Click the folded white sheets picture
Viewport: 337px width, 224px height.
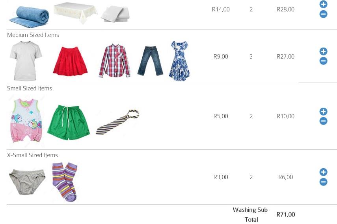coord(115,14)
